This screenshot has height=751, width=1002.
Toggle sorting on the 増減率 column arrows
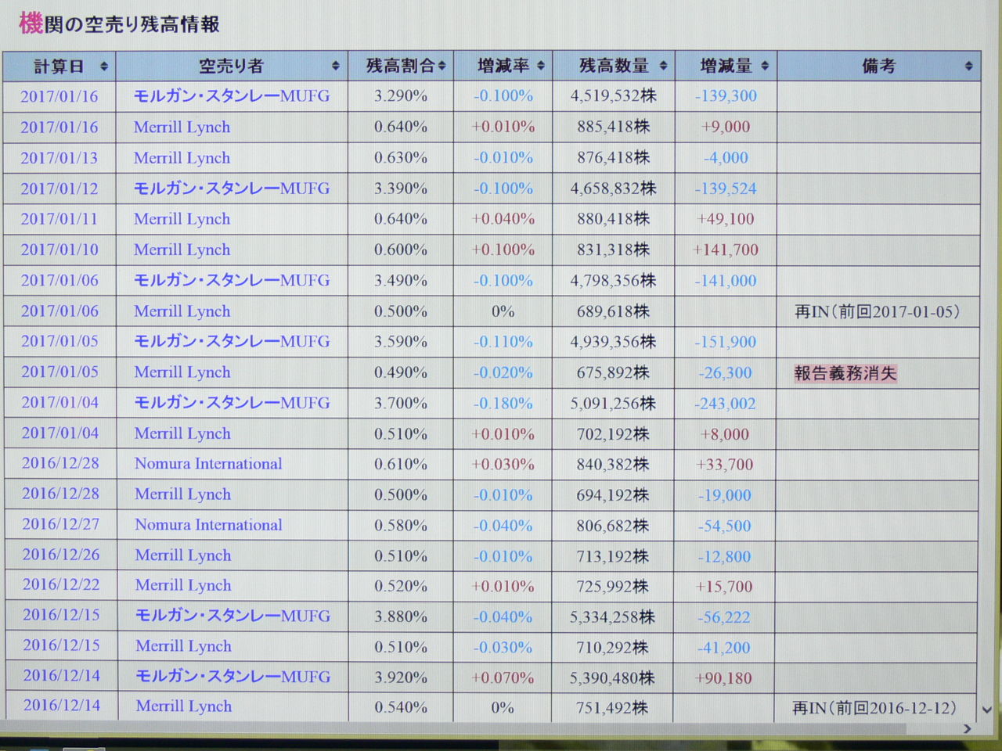coord(541,66)
